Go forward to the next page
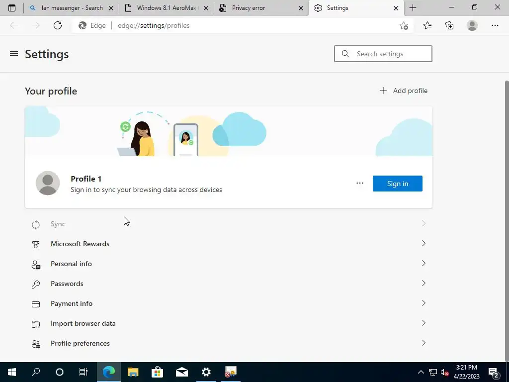 coord(36,25)
